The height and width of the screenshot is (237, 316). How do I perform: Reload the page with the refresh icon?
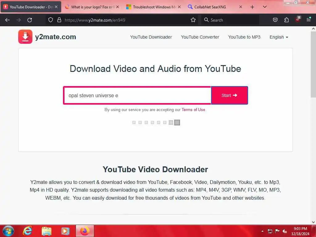(x=30, y=20)
